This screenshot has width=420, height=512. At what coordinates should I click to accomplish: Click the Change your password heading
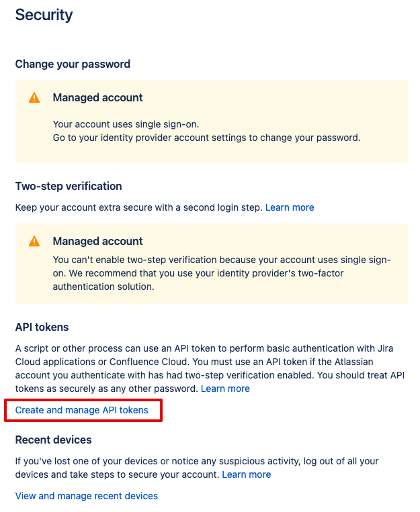73,64
